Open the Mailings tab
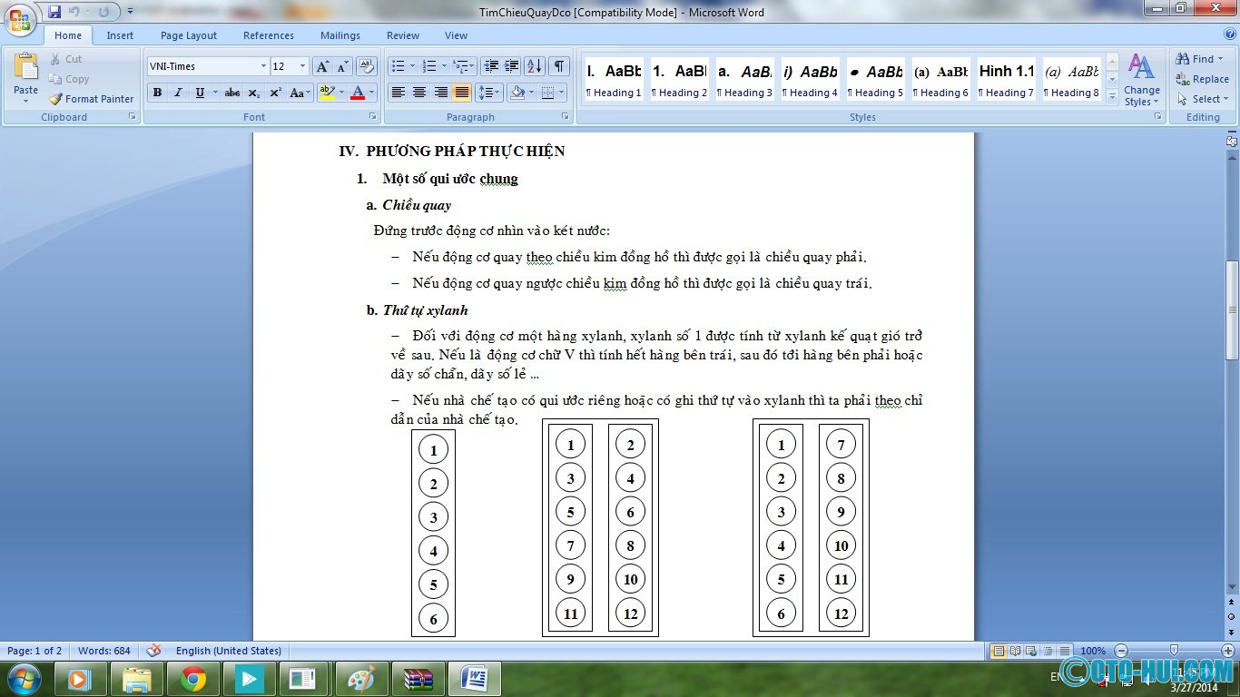Image resolution: width=1240 pixels, height=697 pixels. (x=340, y=35)
